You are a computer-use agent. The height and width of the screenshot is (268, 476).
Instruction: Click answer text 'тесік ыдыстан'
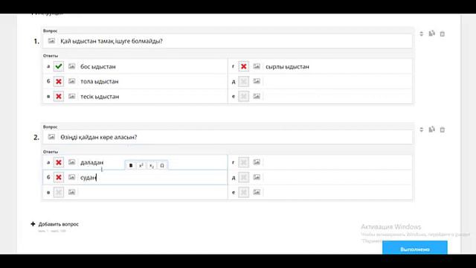tap(100, 97)
